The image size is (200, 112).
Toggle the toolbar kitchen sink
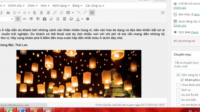(x=92, y=13)
